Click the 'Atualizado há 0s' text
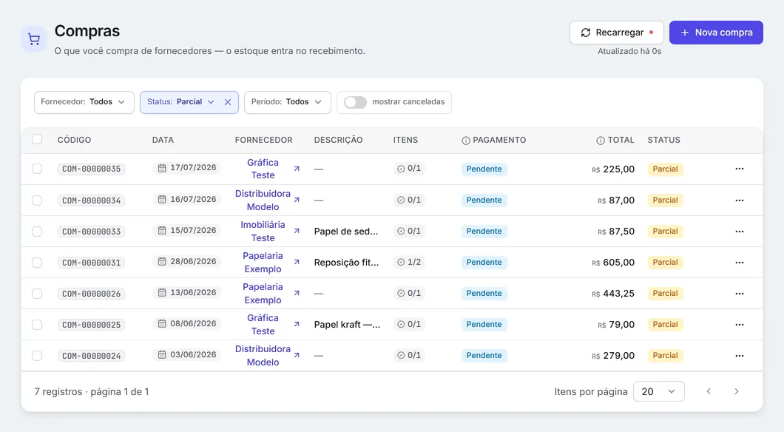Image resolution: width=784 pixels, height=432 pixels. click(629, 51)
